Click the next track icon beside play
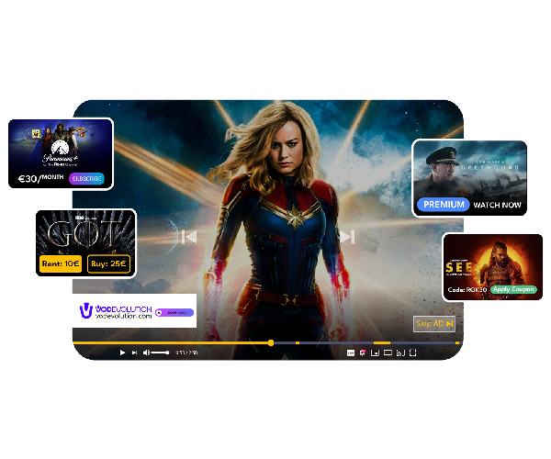This screenshot has width=551, height=459. click(134, 353)
